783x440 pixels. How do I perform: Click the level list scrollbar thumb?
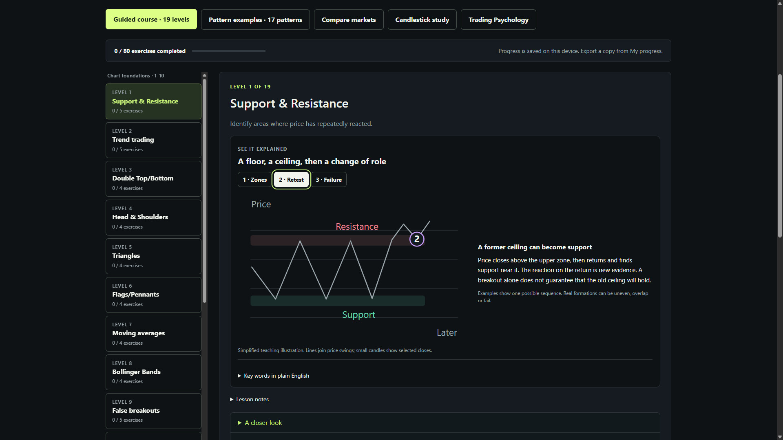pos(205,191)
